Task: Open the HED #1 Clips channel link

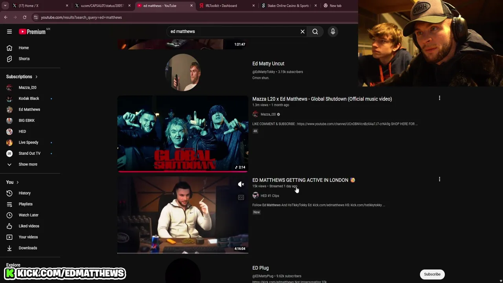Action: pos(270,196)
